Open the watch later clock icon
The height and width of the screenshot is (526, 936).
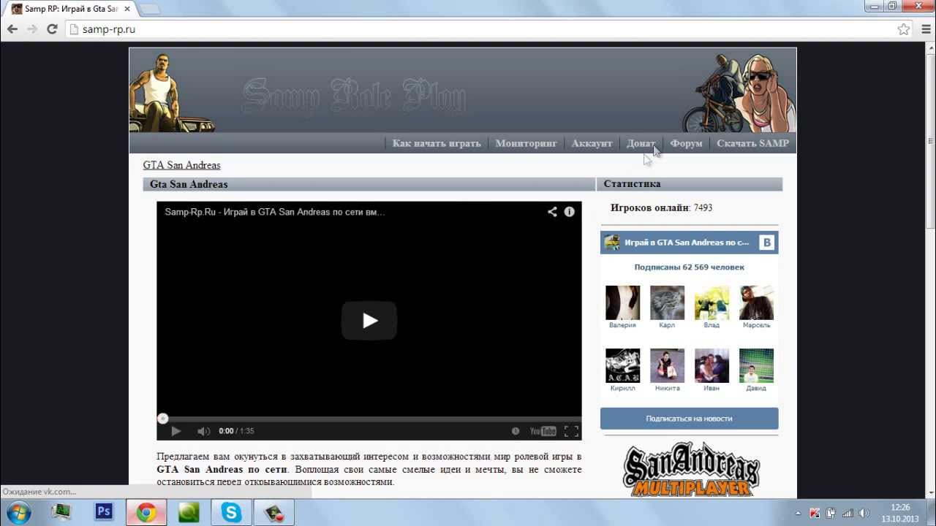(x=516, y=431)
